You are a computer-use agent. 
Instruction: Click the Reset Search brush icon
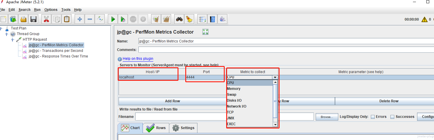pos(189,19)
